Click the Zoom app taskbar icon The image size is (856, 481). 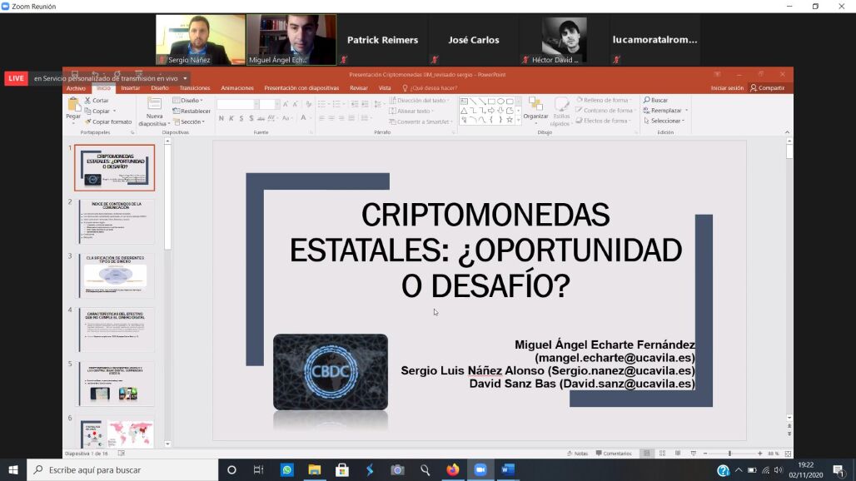(480, 470)
